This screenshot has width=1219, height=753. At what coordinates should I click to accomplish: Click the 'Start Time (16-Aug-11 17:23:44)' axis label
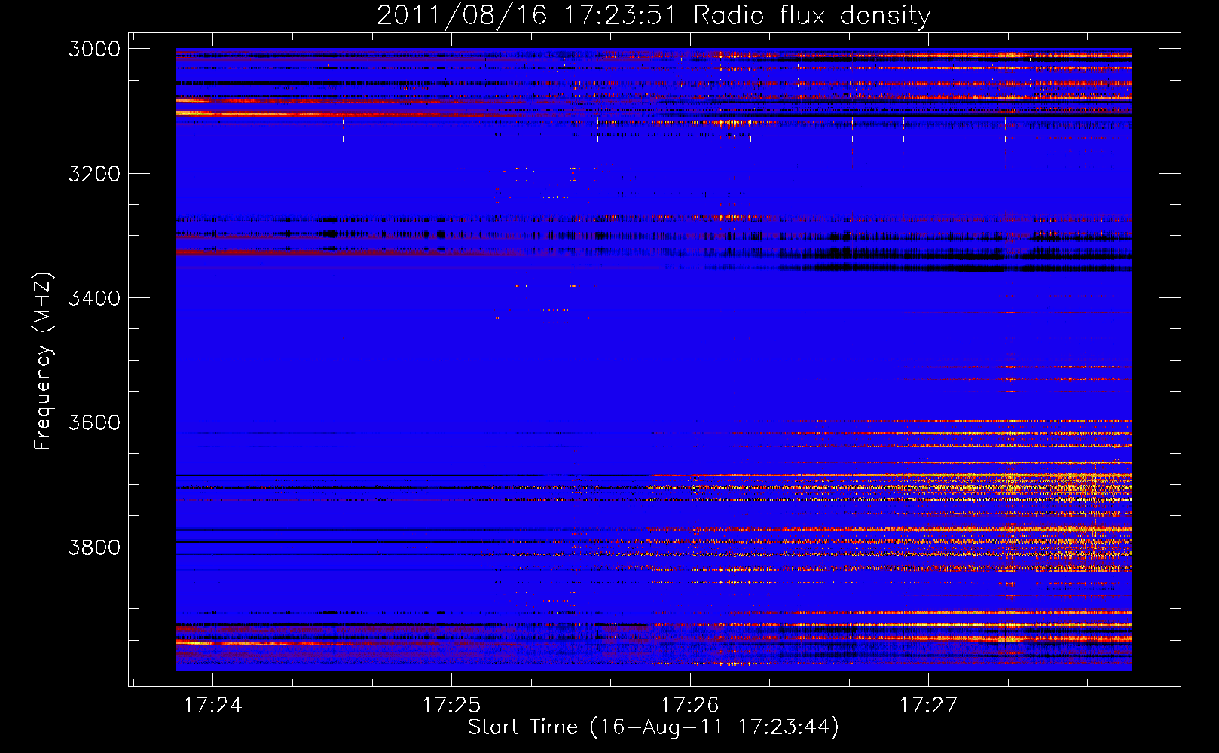[x=653, y=727]
